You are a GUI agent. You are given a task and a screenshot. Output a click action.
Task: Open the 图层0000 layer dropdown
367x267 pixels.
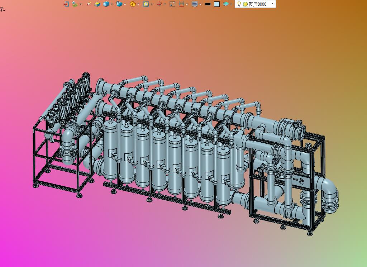[x=272, y=4]
